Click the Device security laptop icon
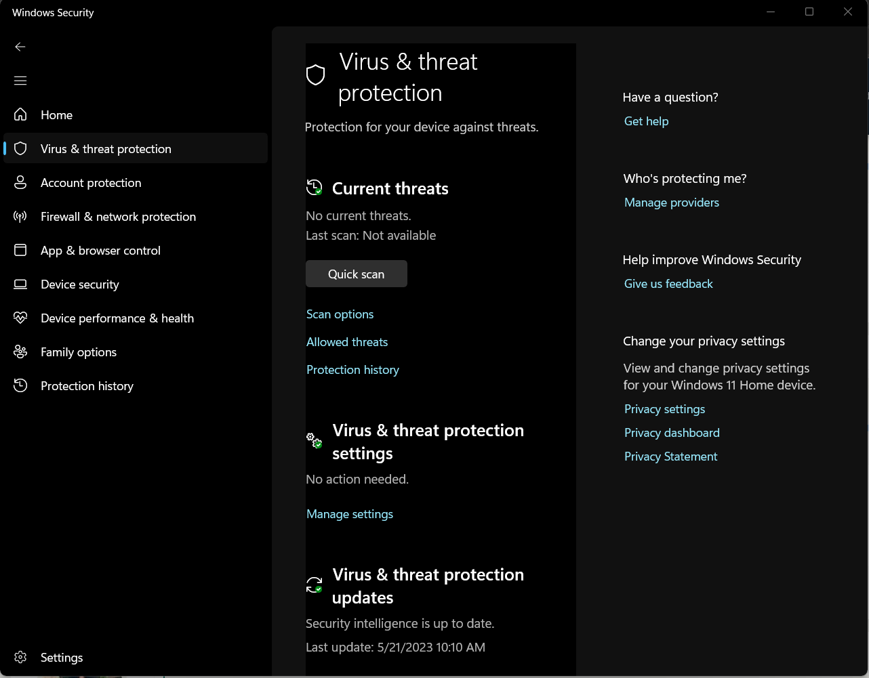The image size is (869, 678). [x=21, y=284]
